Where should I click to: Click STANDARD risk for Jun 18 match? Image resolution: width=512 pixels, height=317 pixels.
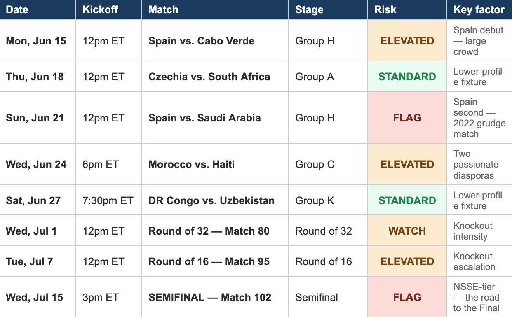coord(407,77)
